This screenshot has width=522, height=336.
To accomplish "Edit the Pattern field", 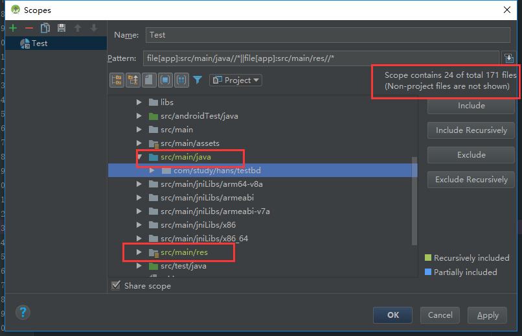I will [x=321, y=58].
